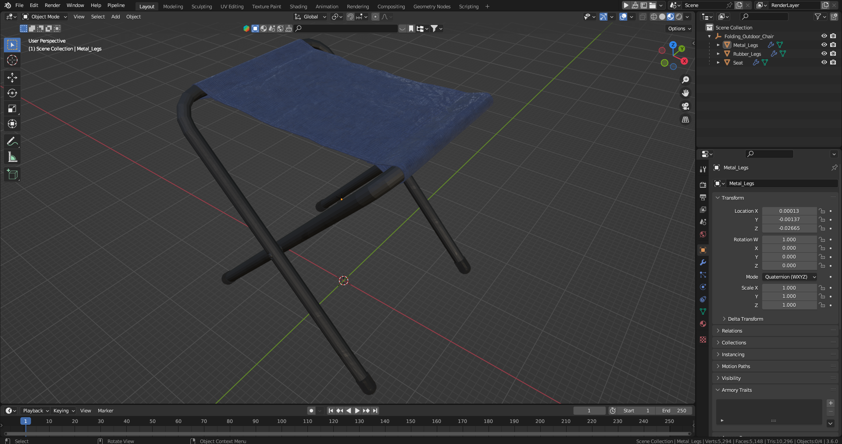Screen dimensions: 842x444
Task: Open rotation Mode Quaternion dropdown
Action: pyautogui.click(x=790, y=277)
